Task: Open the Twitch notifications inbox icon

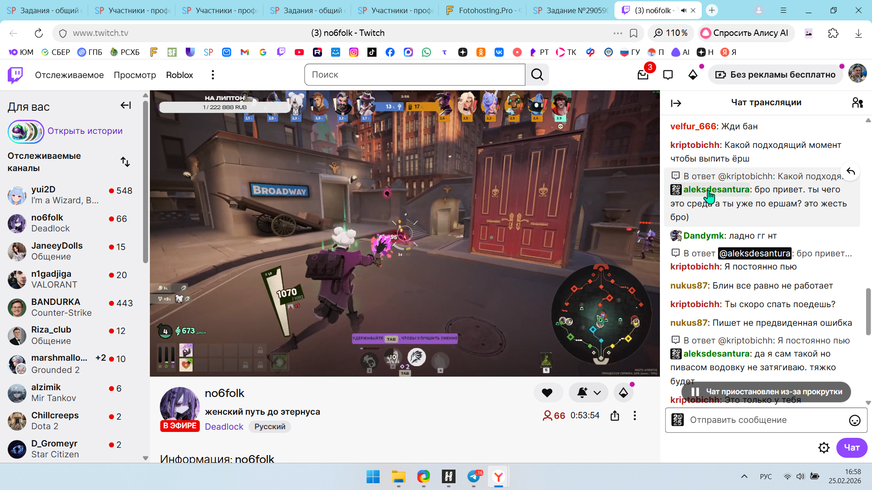Action: click(643, 75)
